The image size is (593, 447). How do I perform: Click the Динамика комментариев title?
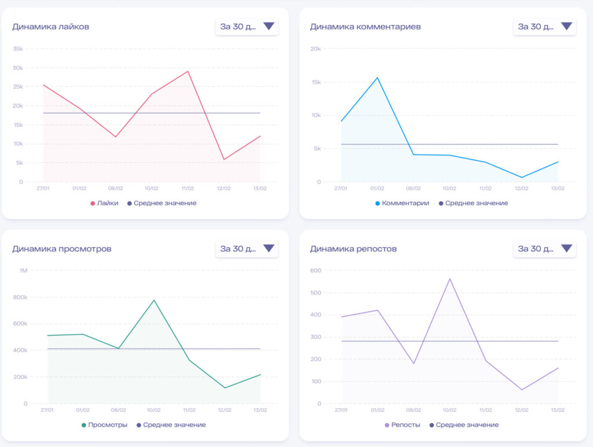(x=365, y=27)
